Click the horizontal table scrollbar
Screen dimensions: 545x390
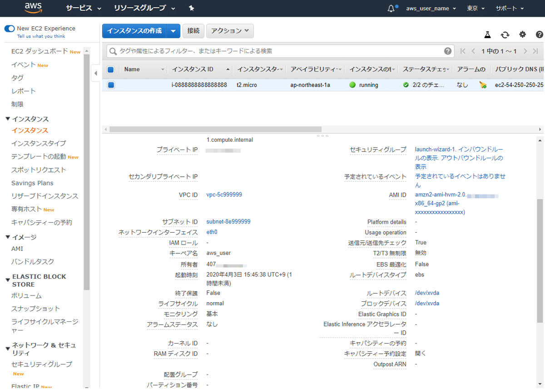click(x=215, y=129)
